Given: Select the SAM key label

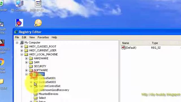Looking at the screenshot, I should pyautogui.click(x=36, y=62).
